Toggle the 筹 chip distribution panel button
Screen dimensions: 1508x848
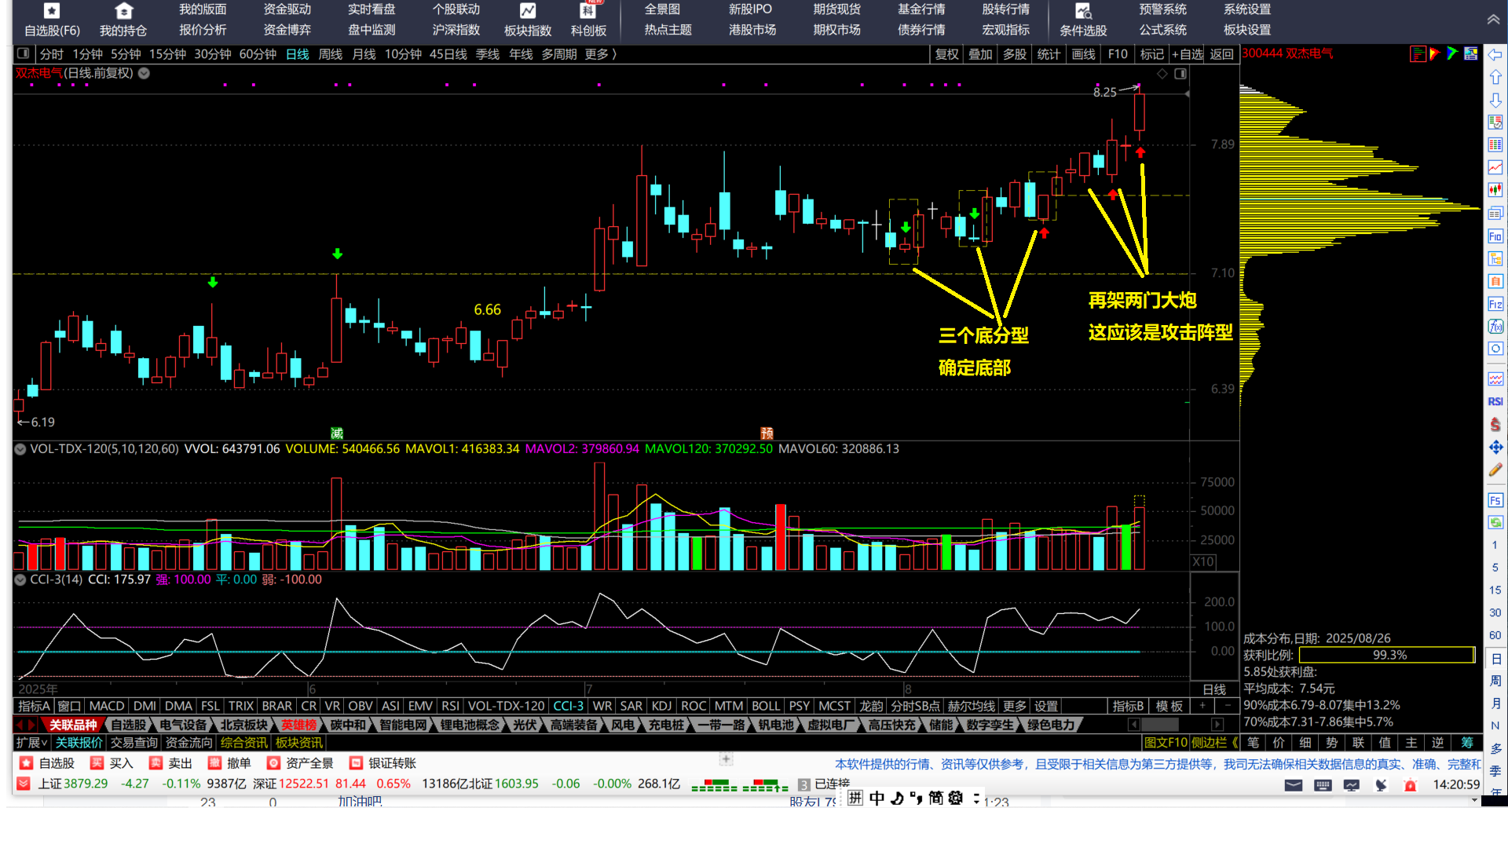tap(1466, 742)
